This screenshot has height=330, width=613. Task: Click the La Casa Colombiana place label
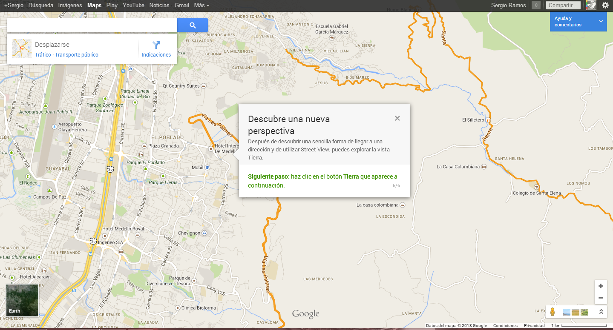click(x=458, y=167)
